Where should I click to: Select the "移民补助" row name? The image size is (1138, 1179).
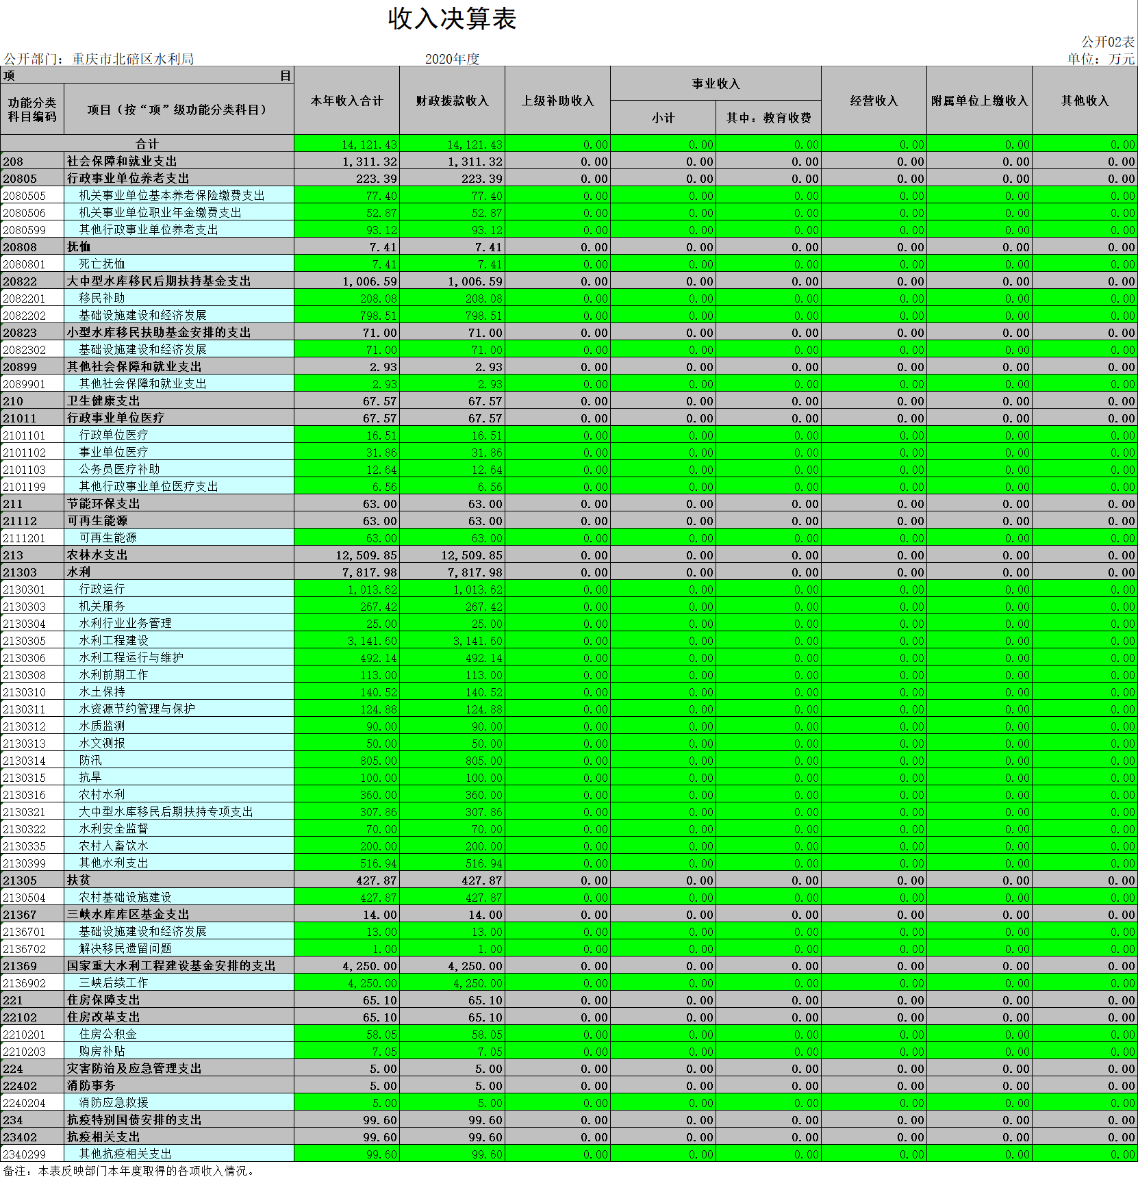pos(102,298)
